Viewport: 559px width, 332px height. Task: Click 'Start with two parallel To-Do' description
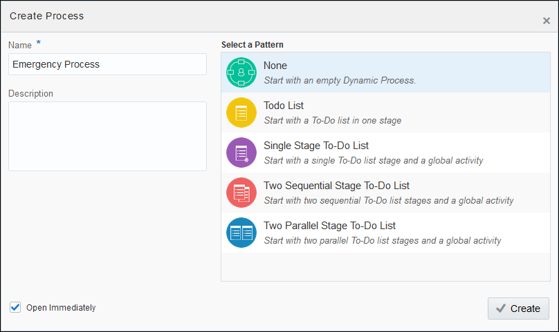(x=383, y=241)
